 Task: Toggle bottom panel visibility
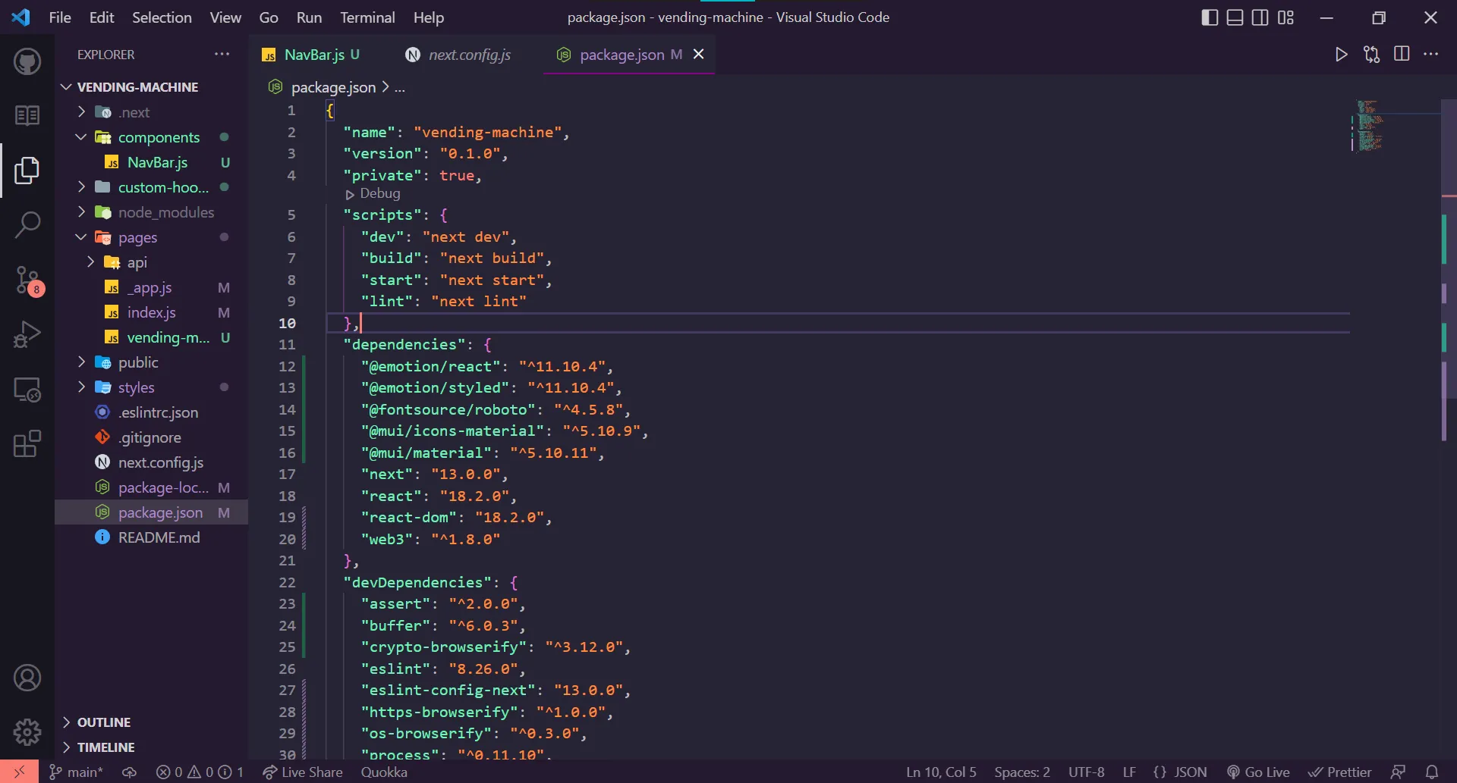(1235, 17)
